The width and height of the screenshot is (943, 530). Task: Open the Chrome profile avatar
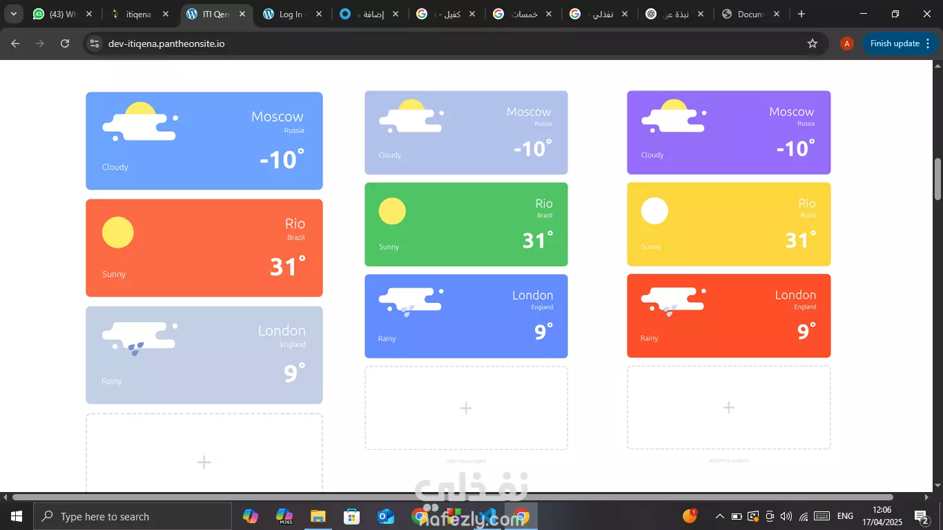[847, 43]
